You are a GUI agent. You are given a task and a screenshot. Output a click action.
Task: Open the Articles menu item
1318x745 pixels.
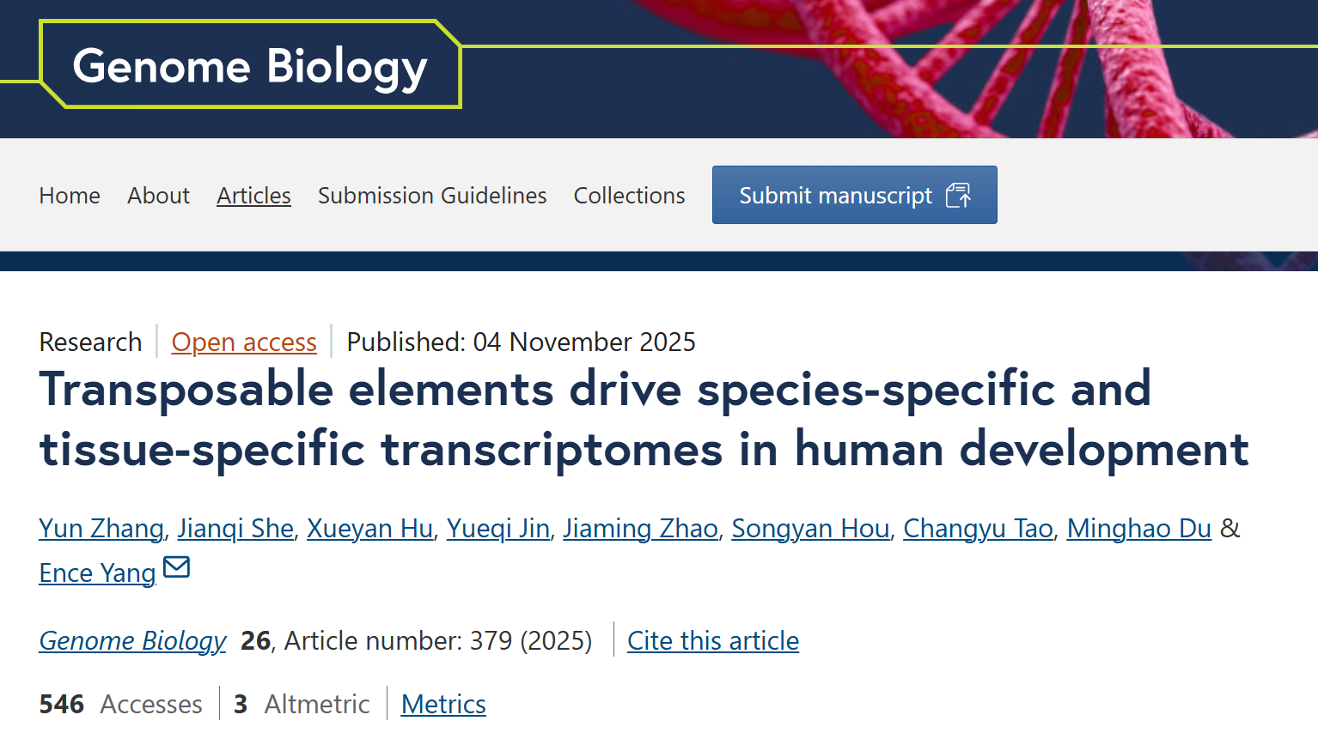click(x=253, y=196)
